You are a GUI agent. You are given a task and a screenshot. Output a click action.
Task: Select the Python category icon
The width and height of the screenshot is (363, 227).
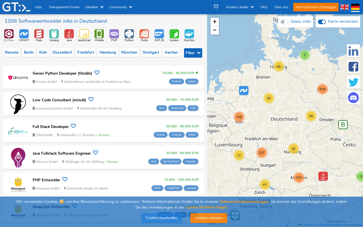pyautogui.click(x=129, y=34)
